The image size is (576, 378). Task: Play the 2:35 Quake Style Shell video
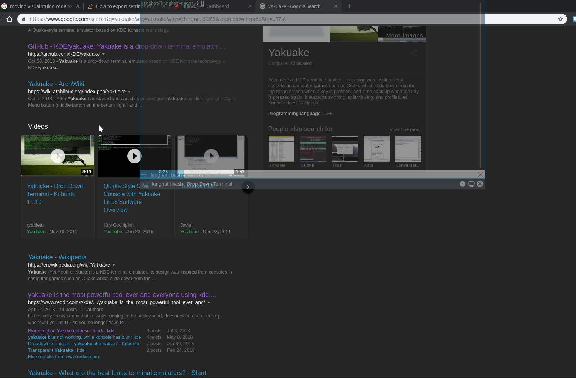click(134, 156)
